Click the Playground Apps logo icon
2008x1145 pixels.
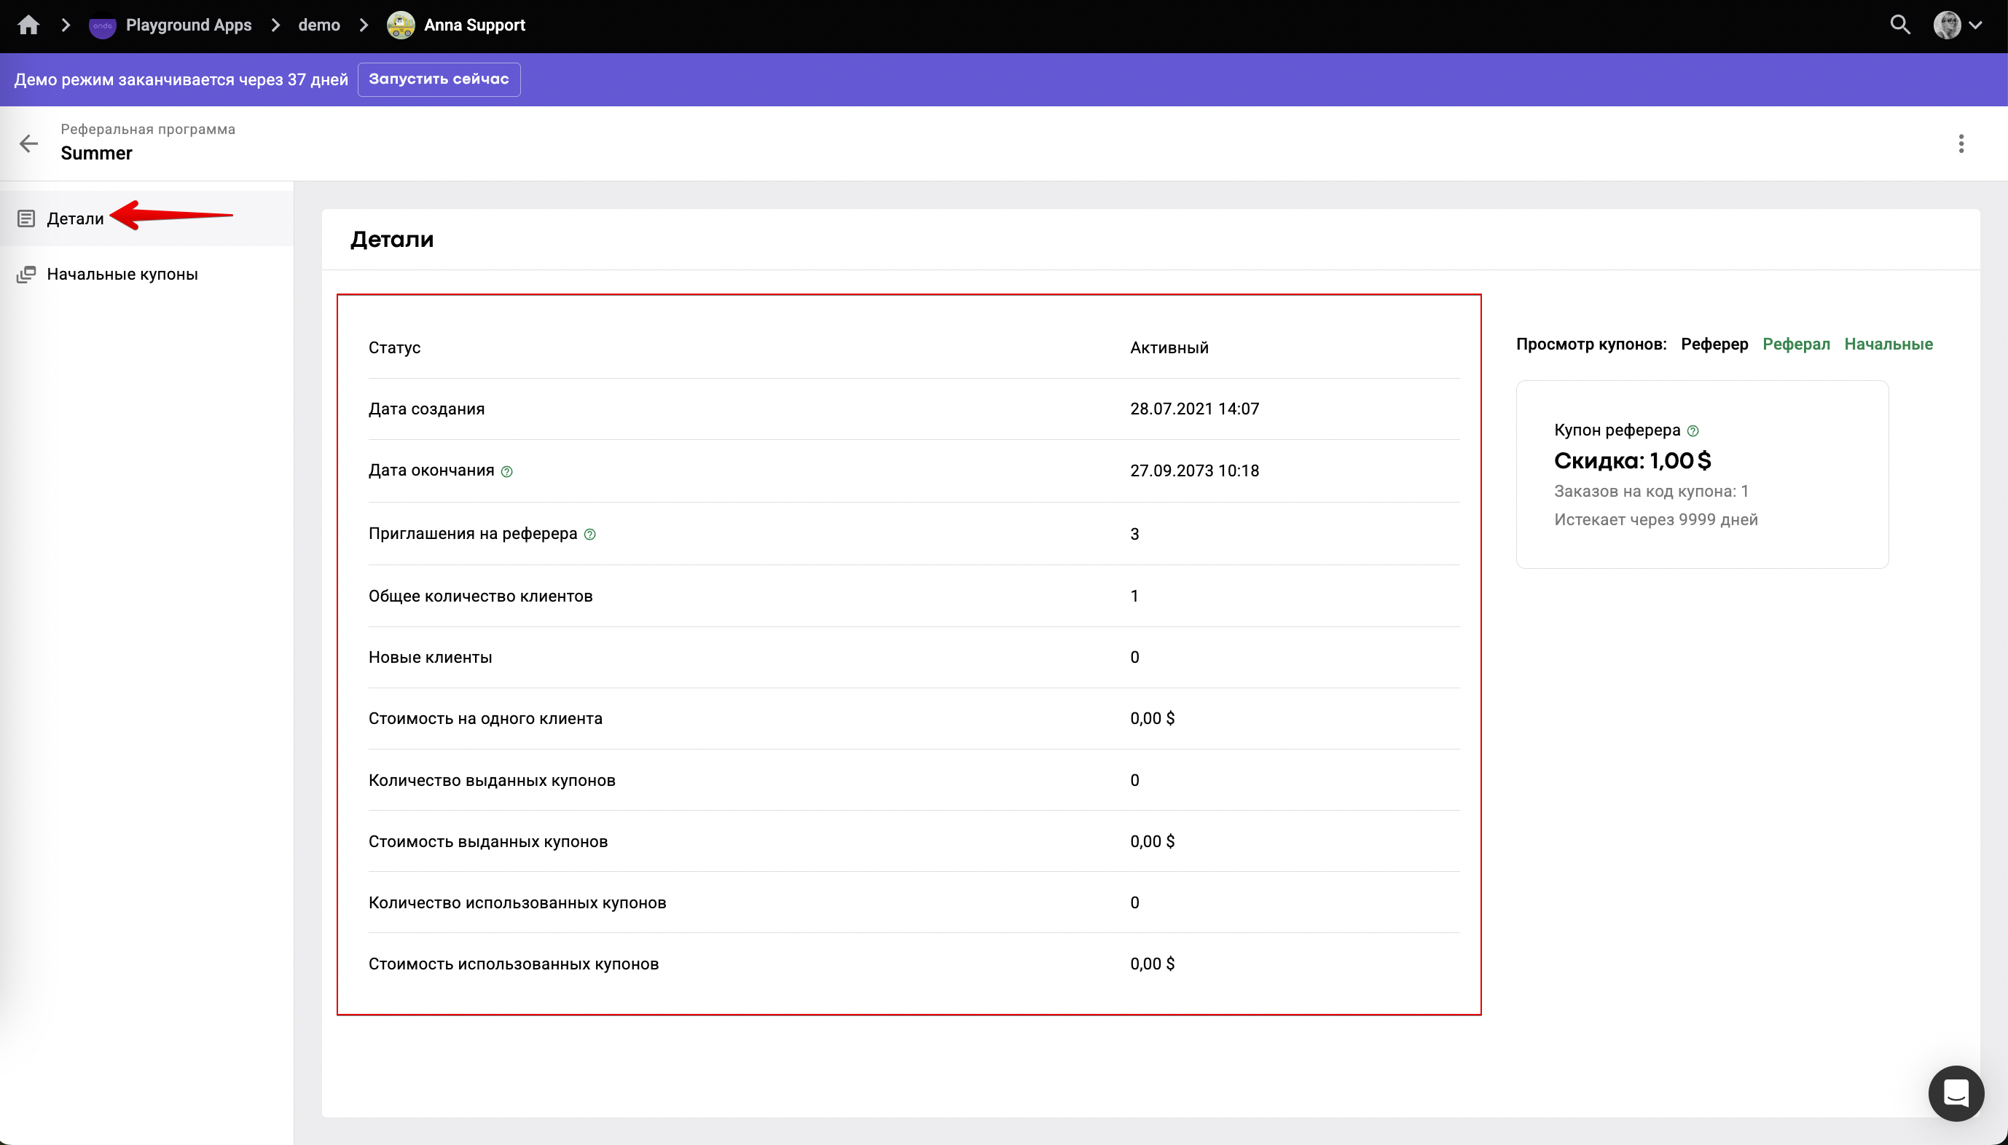click(x=102, y=26)
